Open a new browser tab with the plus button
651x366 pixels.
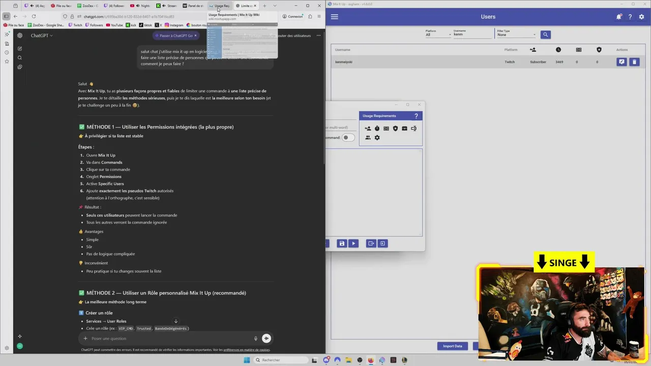(x=264, y=6)
